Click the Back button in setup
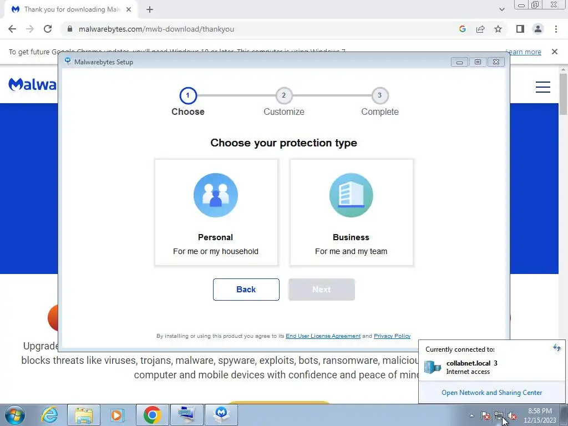 [246, 290]
